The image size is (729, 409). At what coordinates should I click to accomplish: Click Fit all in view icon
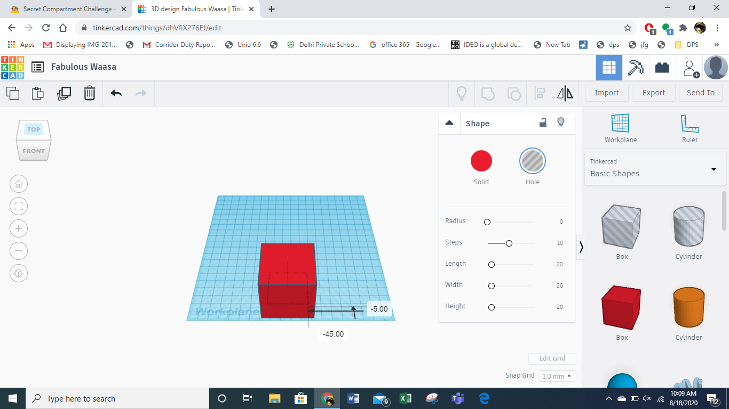(x=19, y=206)
